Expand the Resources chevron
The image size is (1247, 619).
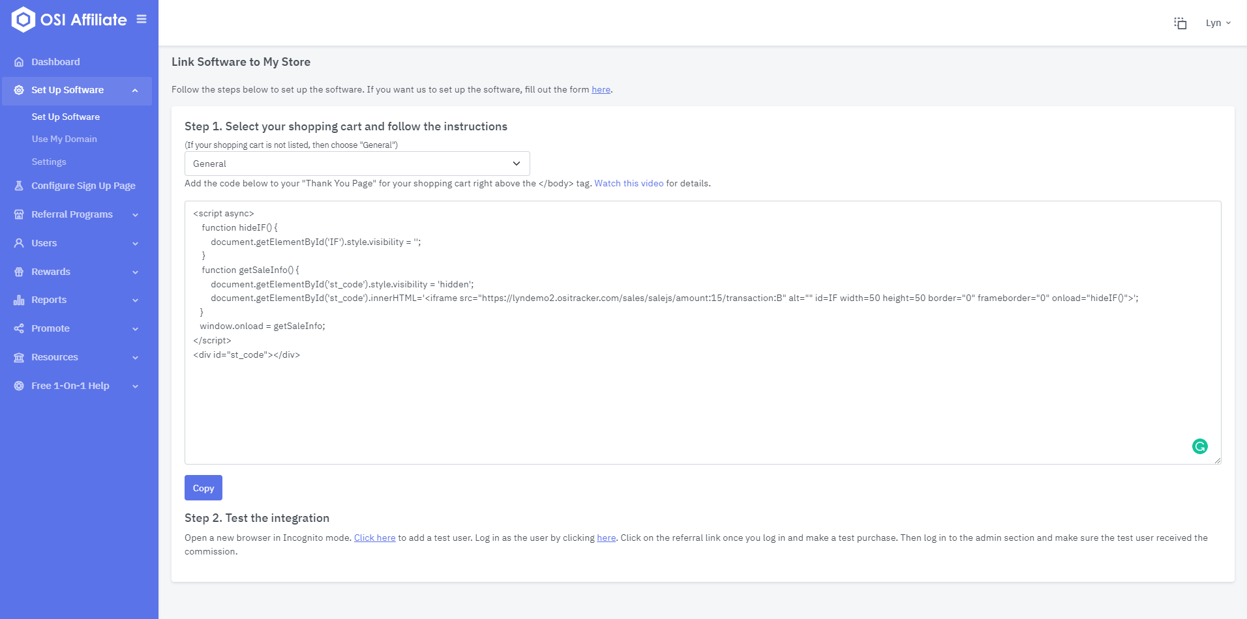pyautogui.click(x=135, y=358)
